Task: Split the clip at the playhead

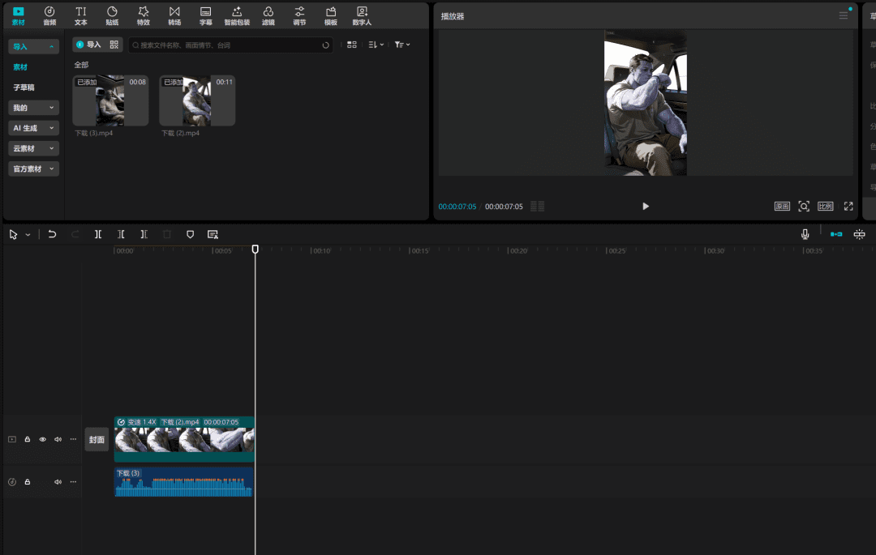Action: (98, 234)
